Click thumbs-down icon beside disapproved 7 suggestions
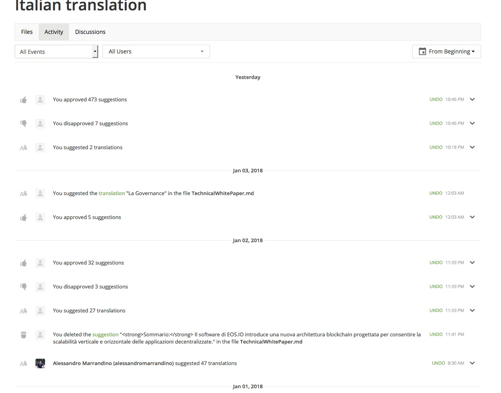Viewport: 501px width, 393px height. click(24, 124)
